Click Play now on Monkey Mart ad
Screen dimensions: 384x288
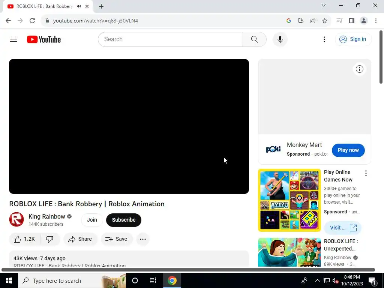click(348, 150)
